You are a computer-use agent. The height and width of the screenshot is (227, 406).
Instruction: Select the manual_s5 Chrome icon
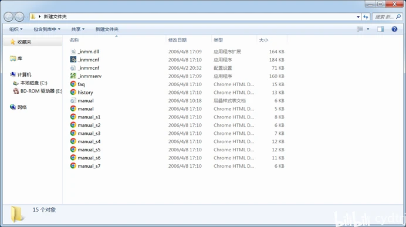coord(73,150)
